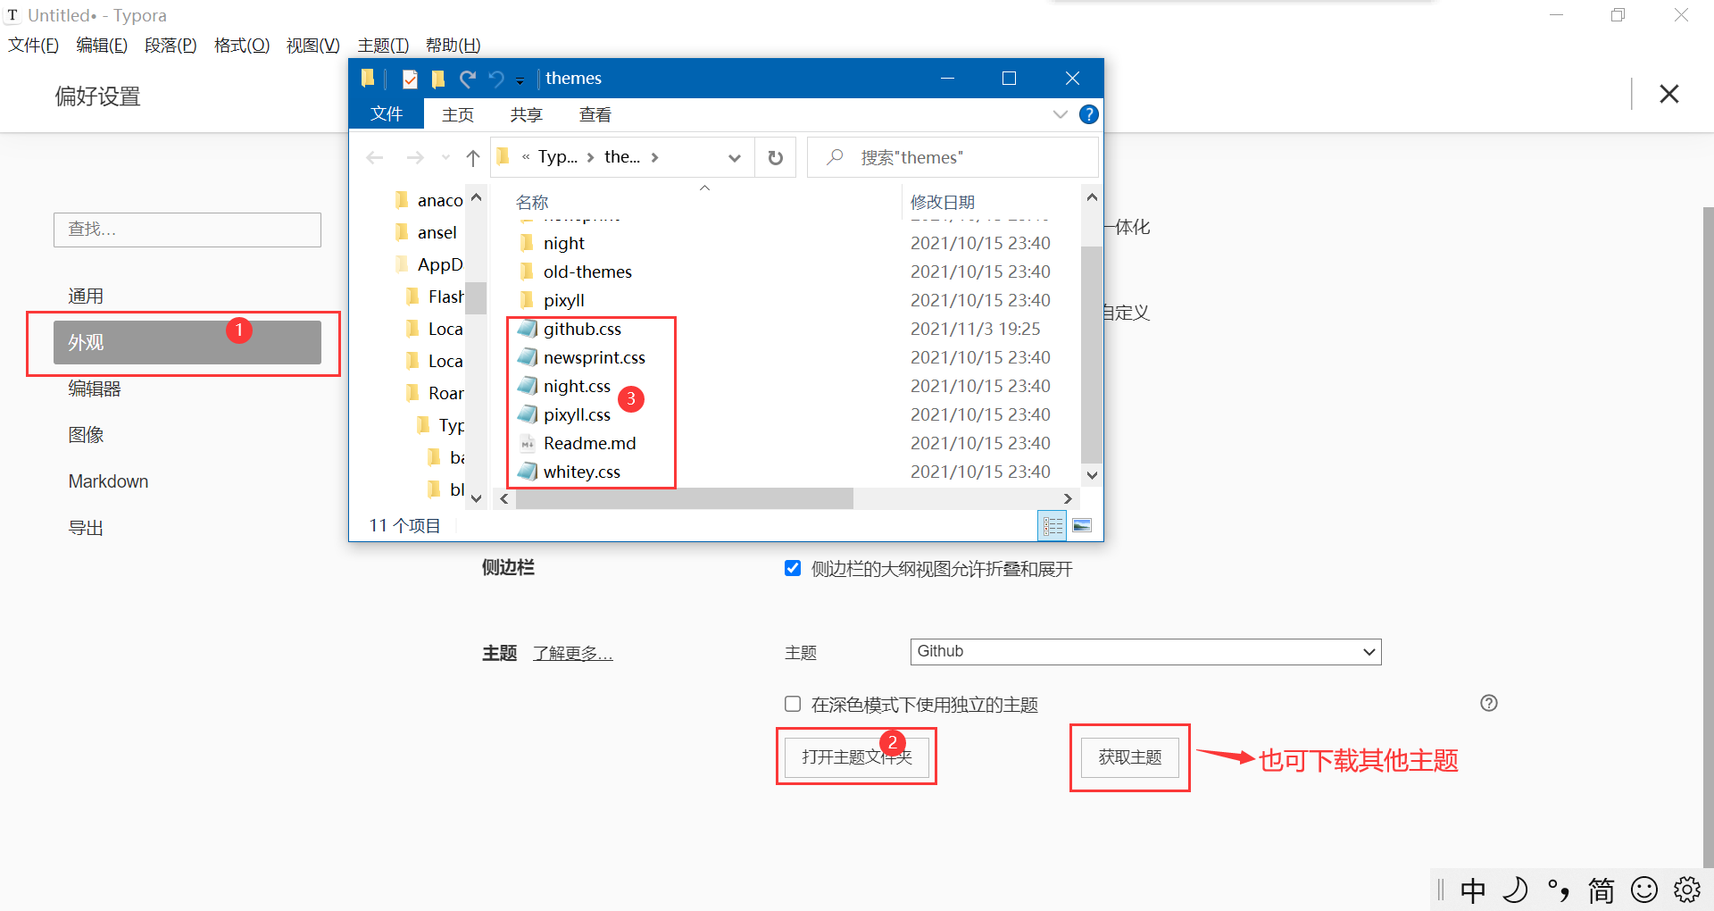This screenshot has height=911, width=1714.
Task: Click the 打开主题文件夹 button
Action: [856, 756]
